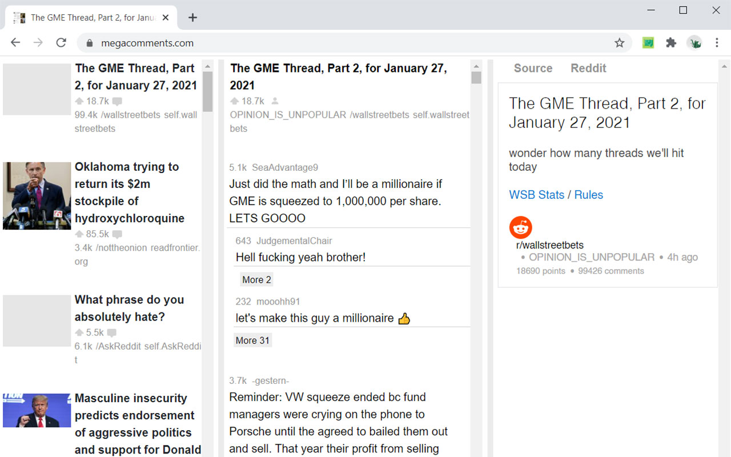This screenshot has width=731, height=457.
Task: Bookmark the page with the star icon
Action: pyautogui.click(x=619, y=42)
